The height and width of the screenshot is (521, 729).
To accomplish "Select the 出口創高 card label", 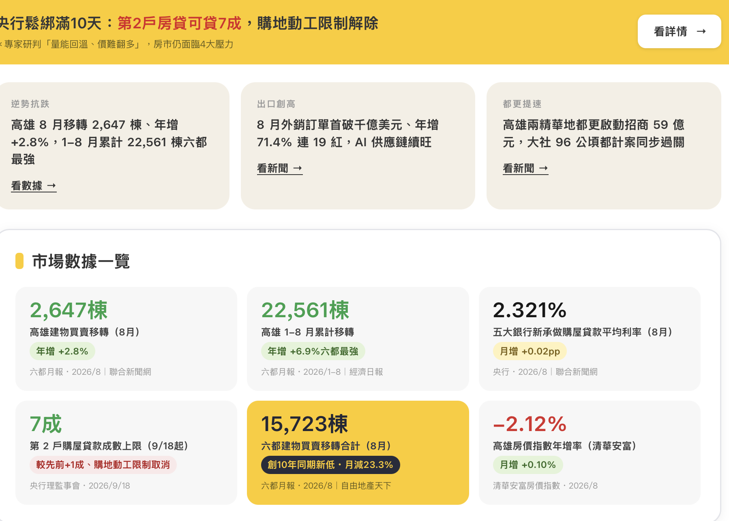I will click(x=276, y=104).
